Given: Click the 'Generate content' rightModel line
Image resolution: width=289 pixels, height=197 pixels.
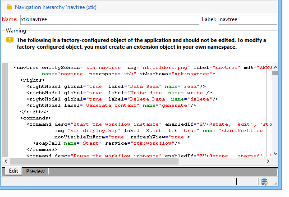Looking at the screenshot, I should click(111, 105).
